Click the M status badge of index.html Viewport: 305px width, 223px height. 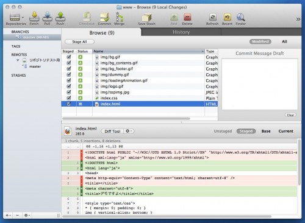81,104
